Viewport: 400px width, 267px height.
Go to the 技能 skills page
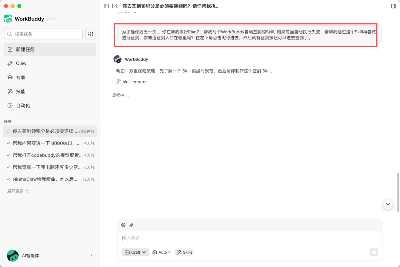coord(50,92)
